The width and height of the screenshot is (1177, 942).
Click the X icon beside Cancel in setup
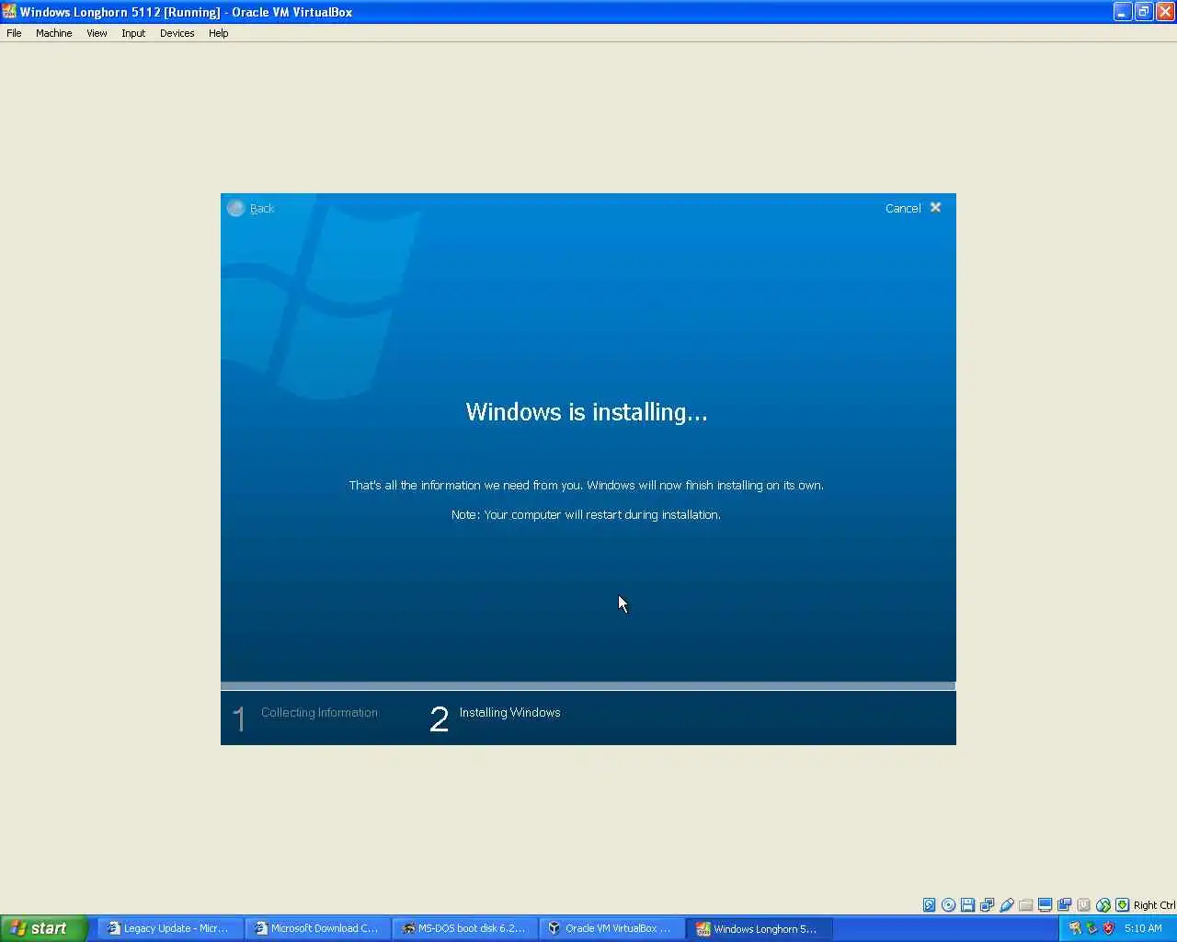tap(935, 207)
